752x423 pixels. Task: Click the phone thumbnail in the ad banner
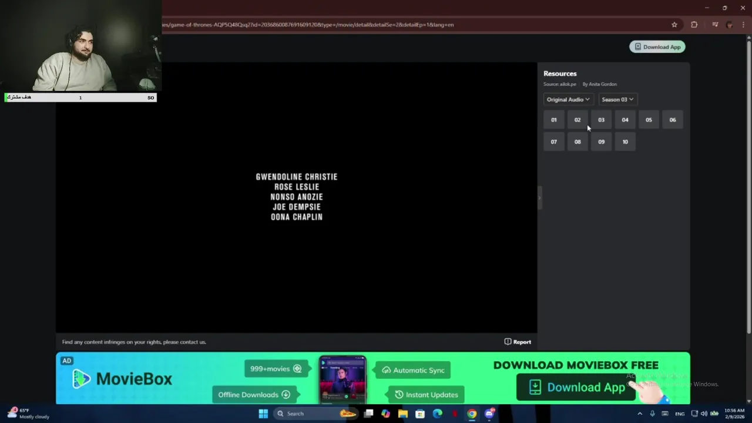click(343, 380)
